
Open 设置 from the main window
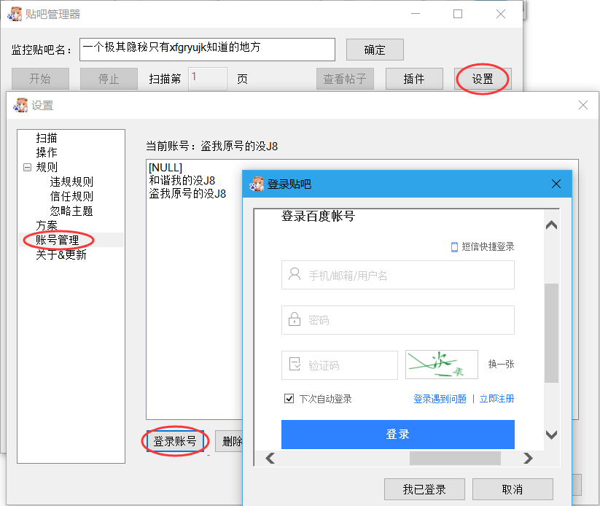483,79
